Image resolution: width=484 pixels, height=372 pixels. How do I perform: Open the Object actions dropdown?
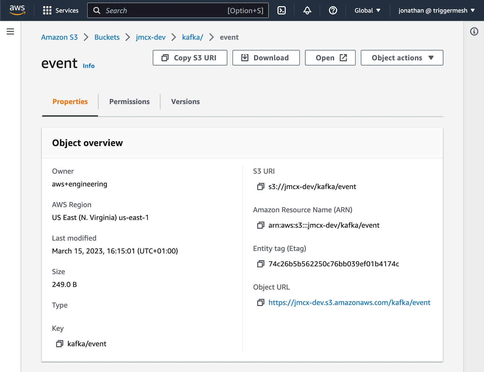402,58
